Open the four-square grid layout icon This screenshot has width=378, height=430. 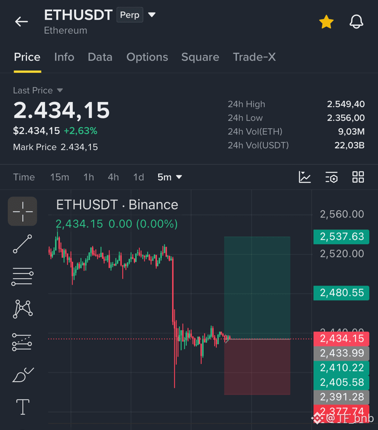(358, 177)
